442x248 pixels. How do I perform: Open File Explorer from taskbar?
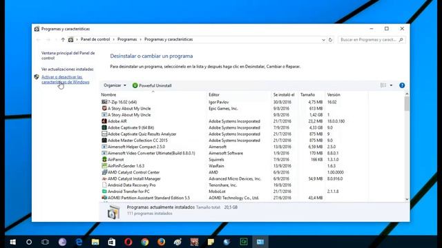pos(95,242)
